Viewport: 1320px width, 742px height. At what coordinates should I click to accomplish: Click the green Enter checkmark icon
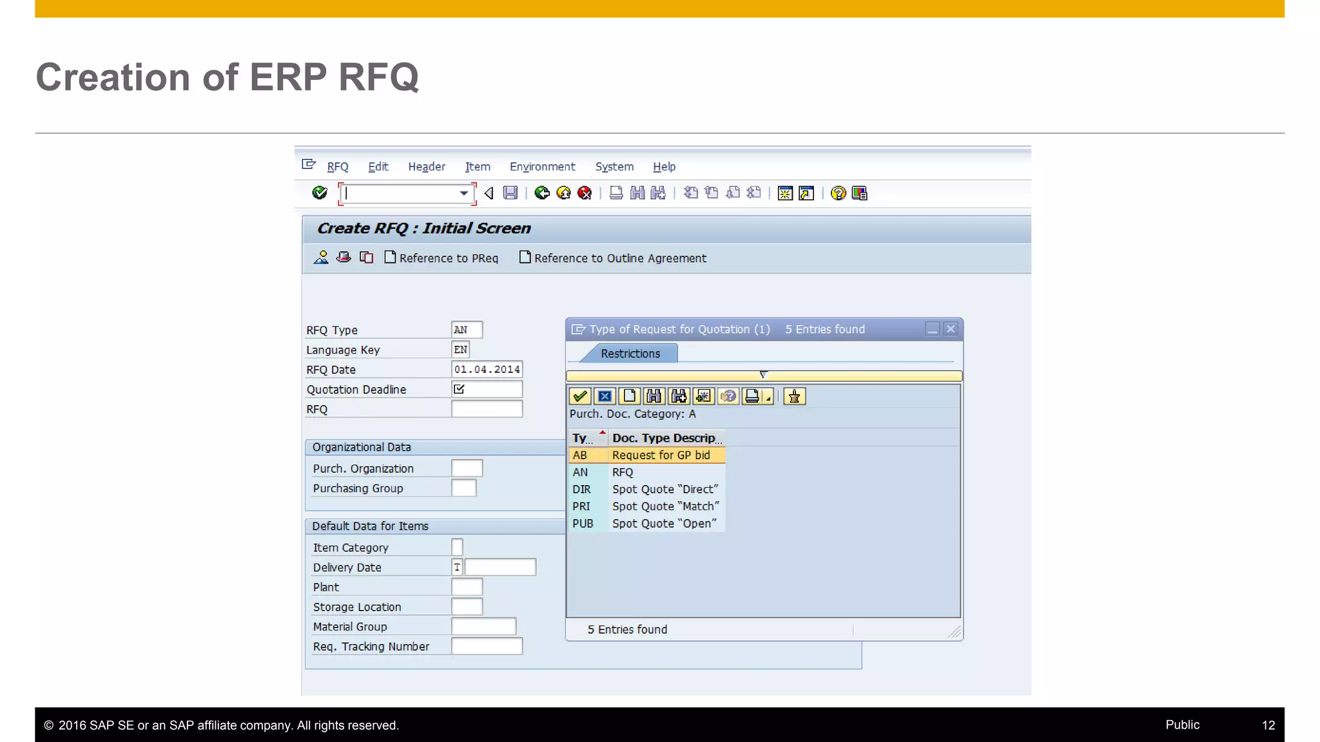click(x=320, y=193)
